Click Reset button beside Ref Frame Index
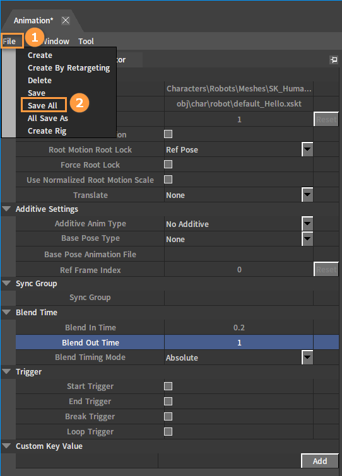 326,269
